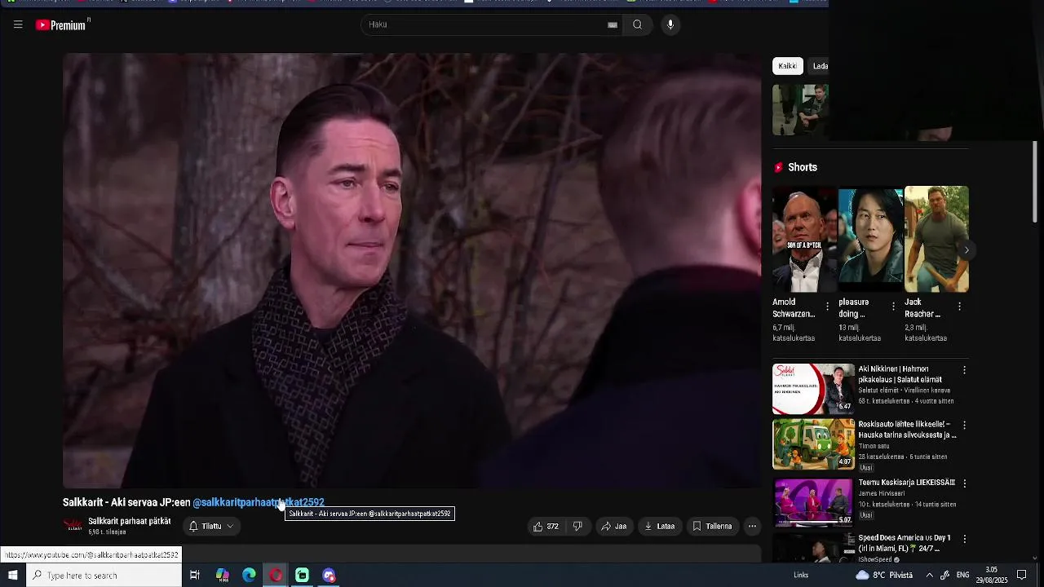
Task: Open Teemu Keskisarja LIEKEISSÄ video title
Action: (x=906, y=483)
